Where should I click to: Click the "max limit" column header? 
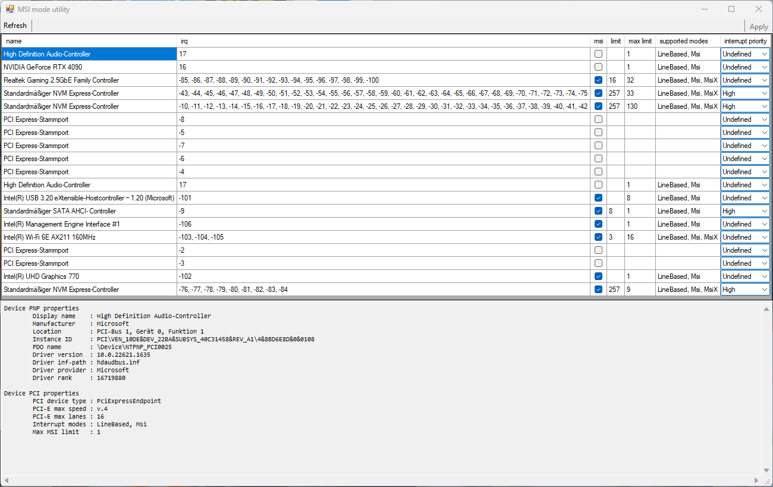tap(640, 41)
